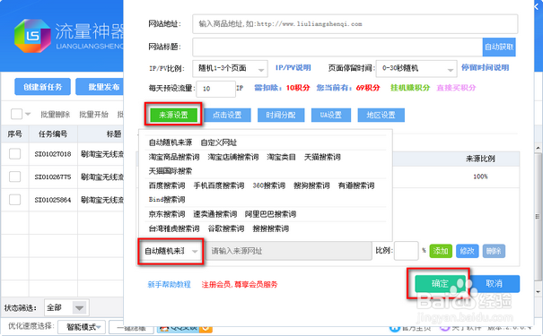Tick the select-all checkbox above task list
Image resolution: width=543 pixels, height=336 pixels.
16,114
